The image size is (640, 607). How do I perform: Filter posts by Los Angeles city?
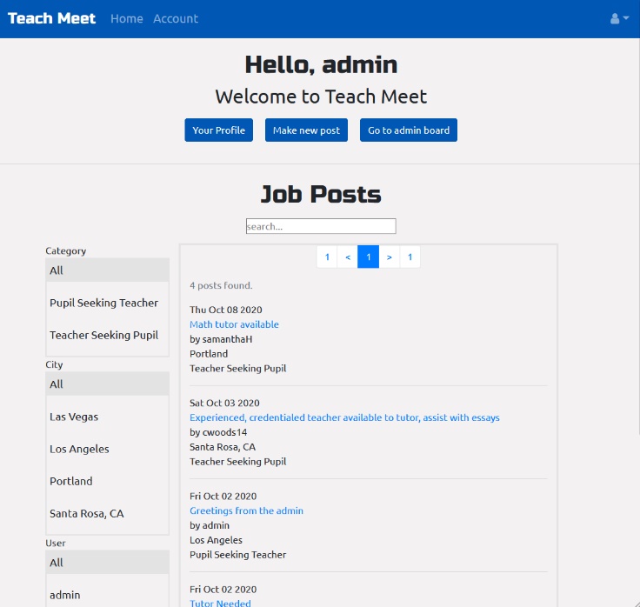coord(79,449)
